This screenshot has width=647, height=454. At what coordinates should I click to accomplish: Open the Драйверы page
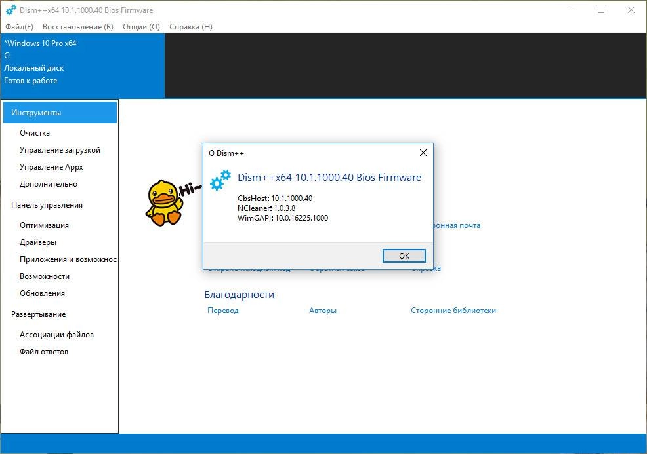coord(38,242)
